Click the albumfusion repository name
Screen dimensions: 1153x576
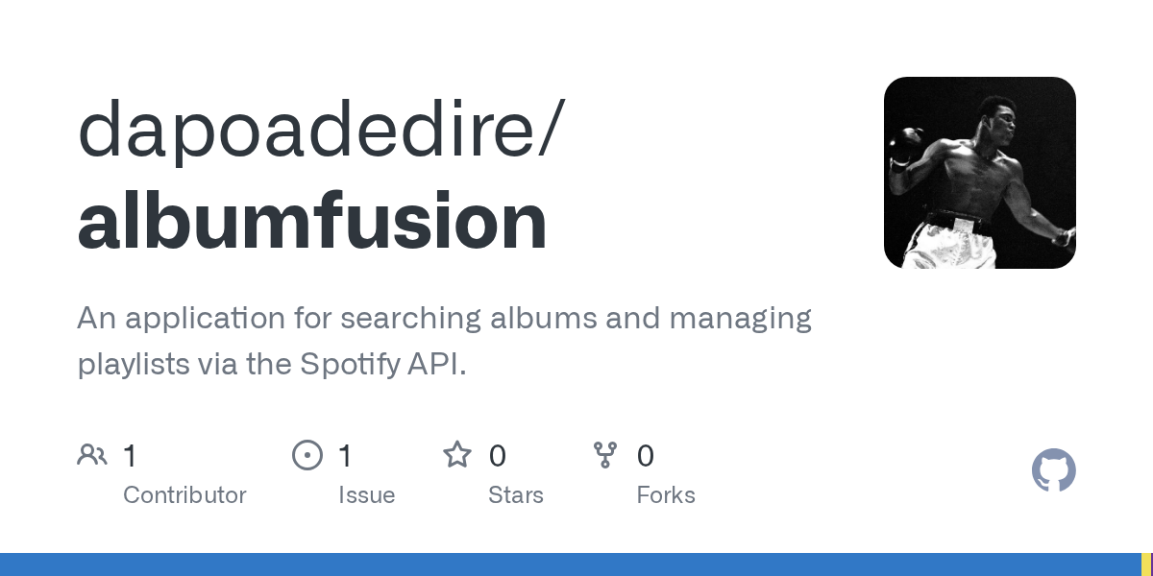point(312,222)
